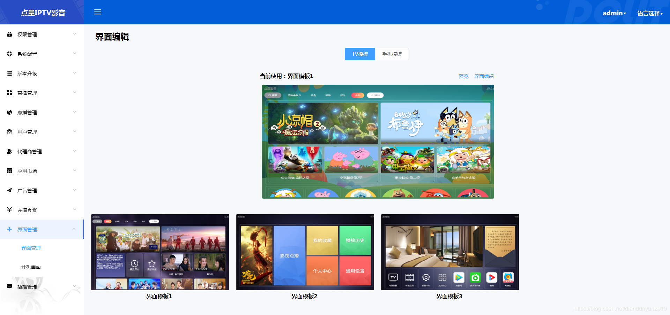
Task: Switch to the 手机模板 tab
Action: click(x=392, y=54)
